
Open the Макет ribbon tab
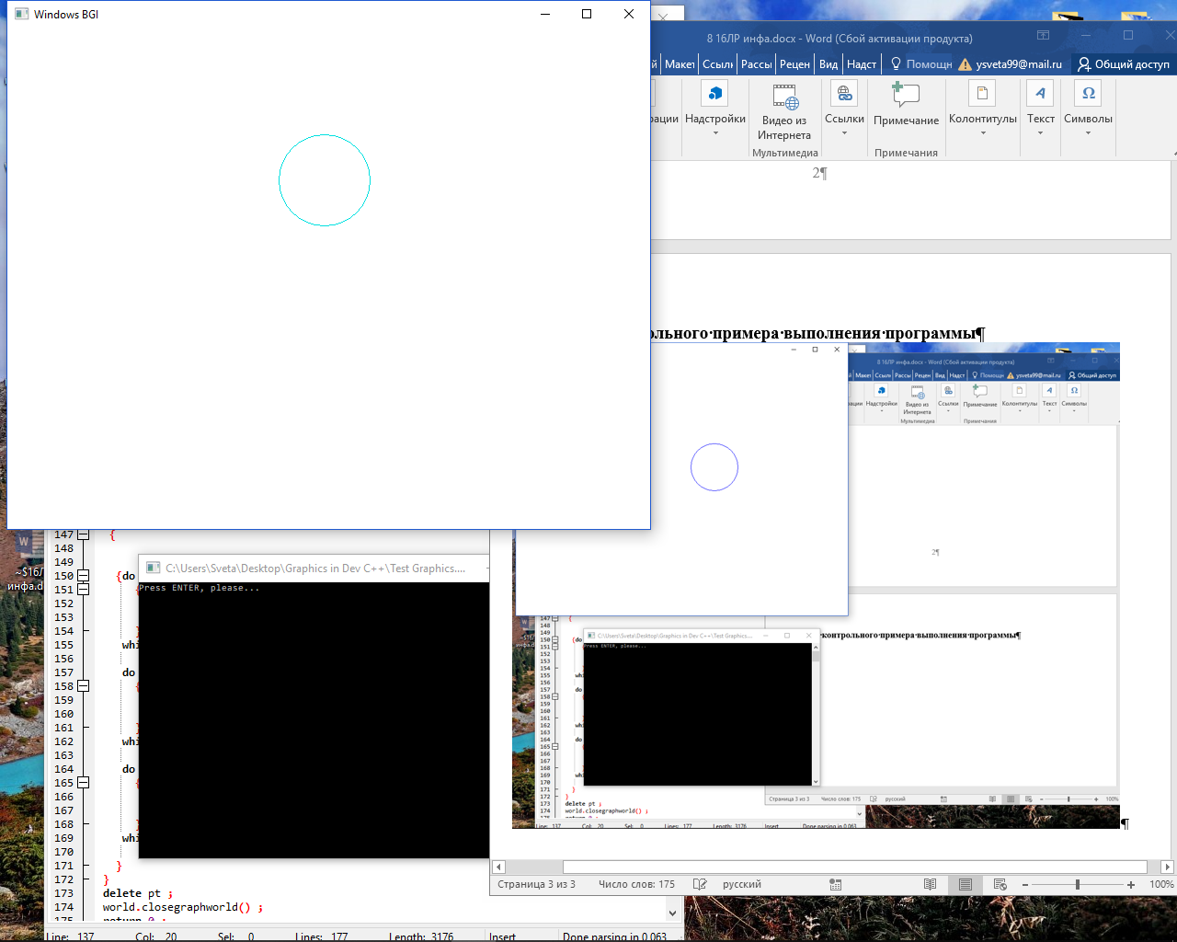click(680, 64)
